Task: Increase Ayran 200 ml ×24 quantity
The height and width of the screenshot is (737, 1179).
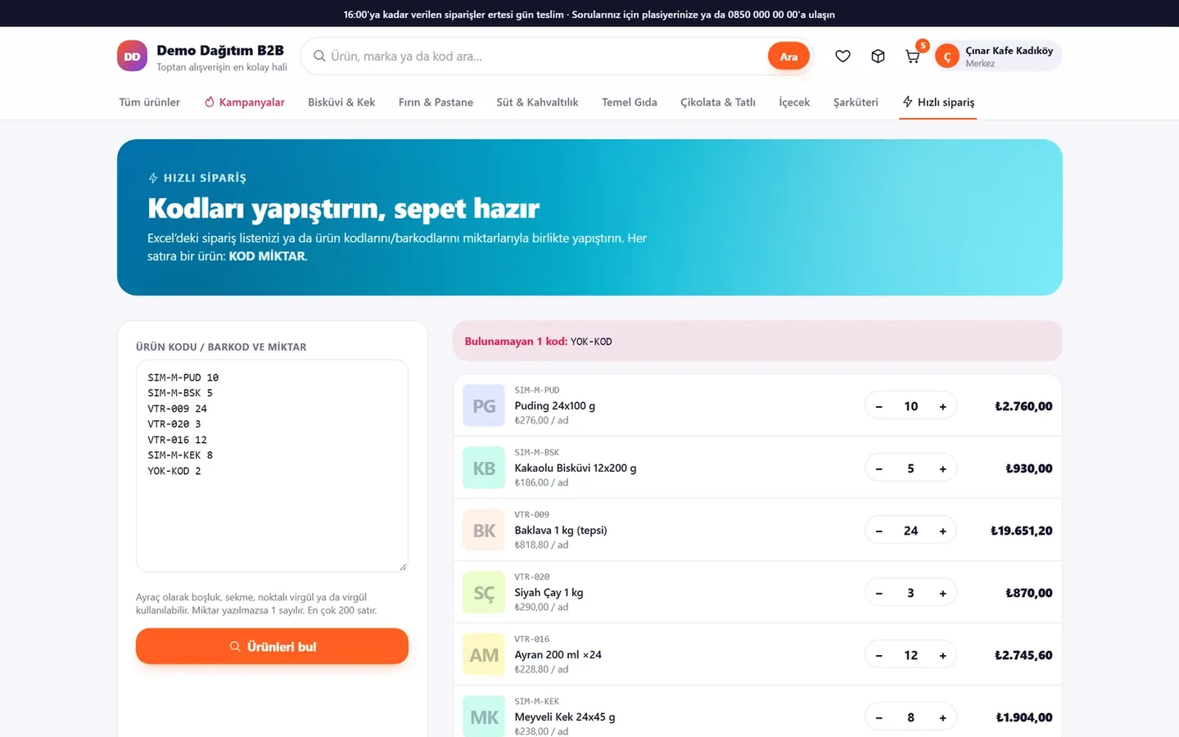Action: tap(942, 655)
